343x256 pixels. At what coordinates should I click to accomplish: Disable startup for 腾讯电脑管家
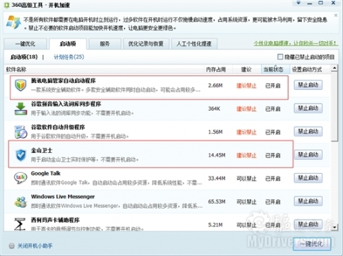point(308,85)
